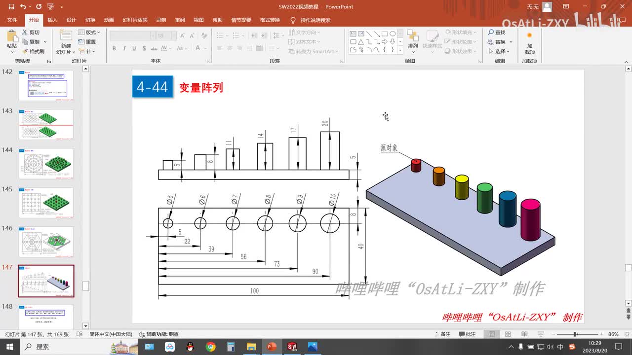Viewport: 632px width, 355px height.
Task: Expand the Paste options arrow
Action: [x=12, y=52]
